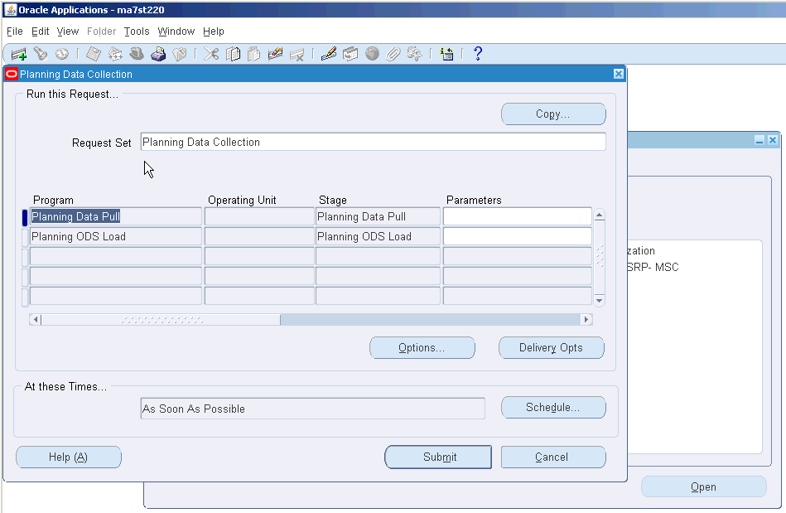Click the program table's scroll down arrow

pyautogui.click(x=599, y=300)
